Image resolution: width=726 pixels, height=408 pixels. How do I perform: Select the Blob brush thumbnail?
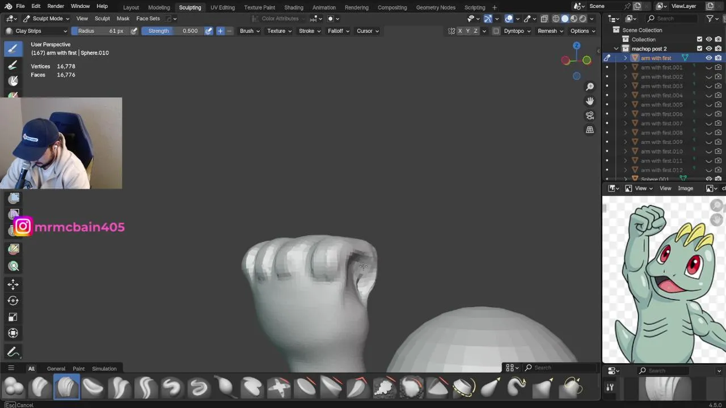point(14,388)
